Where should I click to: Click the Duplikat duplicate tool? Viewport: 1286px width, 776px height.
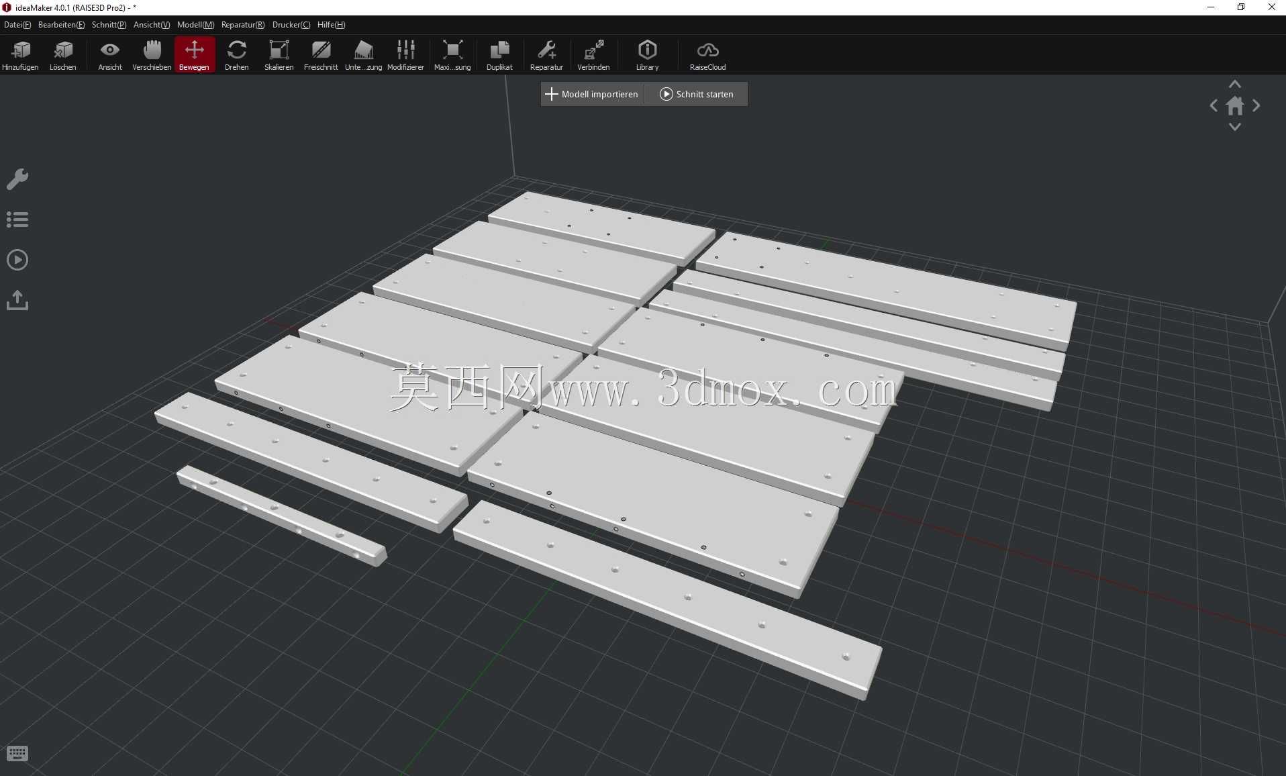tap(499, 55)
